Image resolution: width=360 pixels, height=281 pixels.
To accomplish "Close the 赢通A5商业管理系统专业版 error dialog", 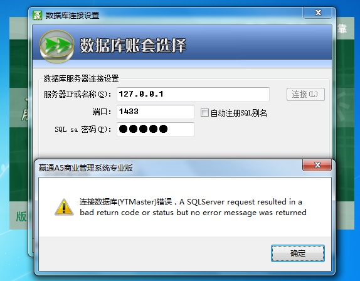I will tap(317, 165).
